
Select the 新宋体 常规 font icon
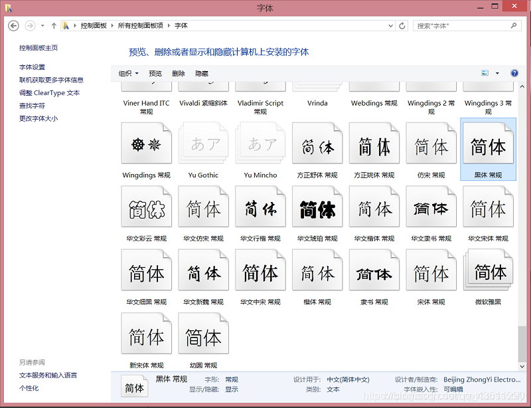[x=146, y=334]
